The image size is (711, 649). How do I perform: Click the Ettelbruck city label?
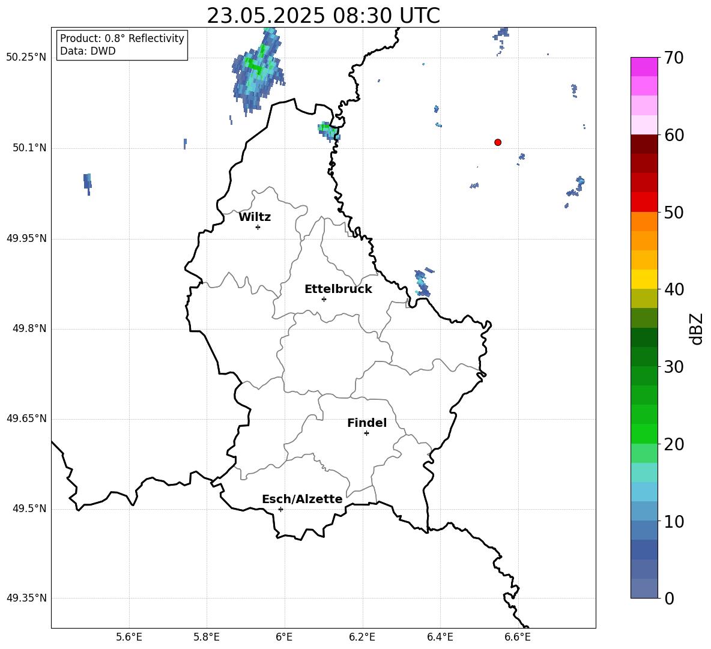tap(338, 289)
